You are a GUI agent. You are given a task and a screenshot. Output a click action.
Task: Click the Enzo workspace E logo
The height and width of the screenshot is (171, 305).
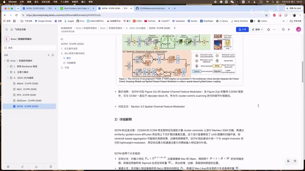(x=7, y=39)
